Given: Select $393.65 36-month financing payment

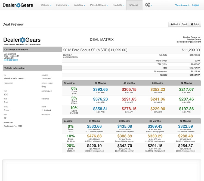Looking at the screenshot, I should click(100, 89).
